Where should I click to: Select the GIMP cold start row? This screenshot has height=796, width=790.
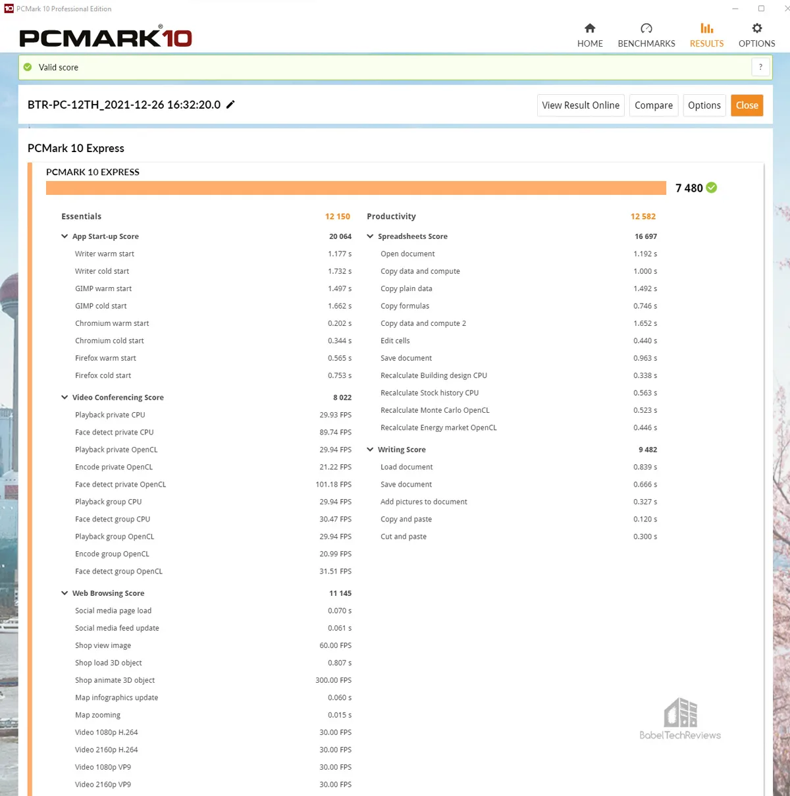pos(213,306)
